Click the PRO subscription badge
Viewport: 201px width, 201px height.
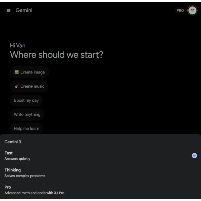tap(180, 10)
